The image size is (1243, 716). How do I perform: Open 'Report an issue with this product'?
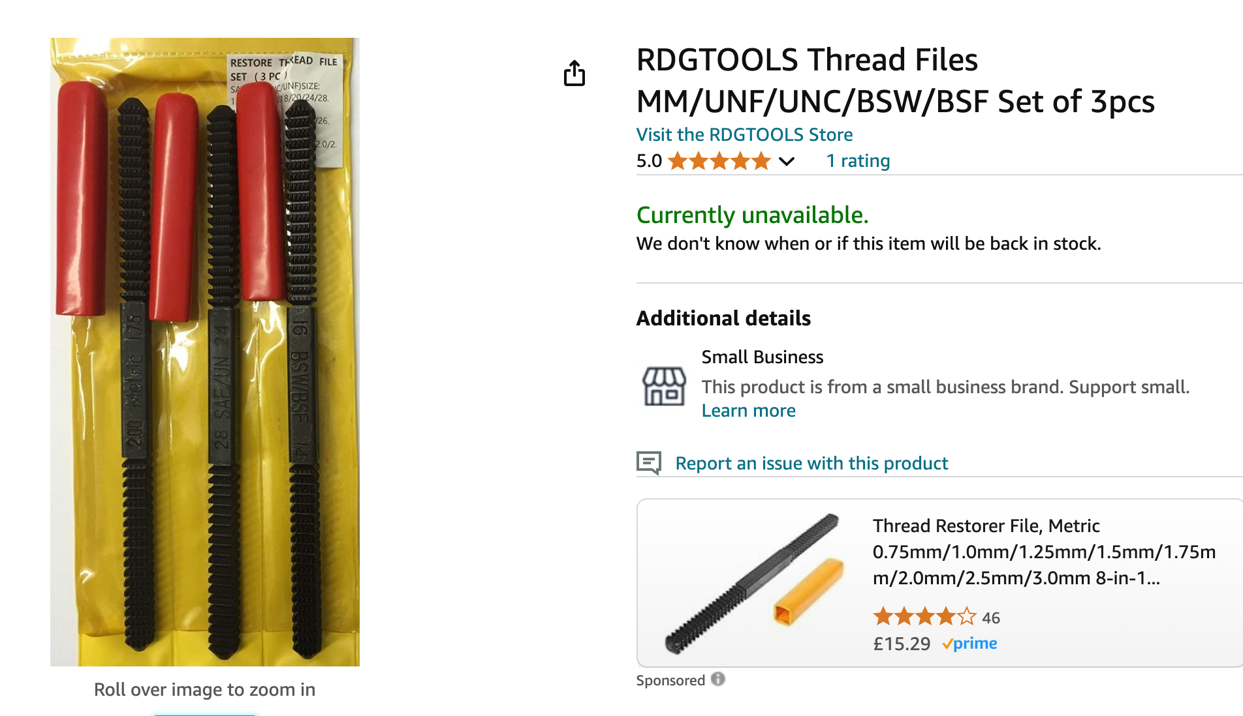point(811,463)
